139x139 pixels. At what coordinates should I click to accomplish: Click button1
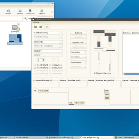coord(79,33)
